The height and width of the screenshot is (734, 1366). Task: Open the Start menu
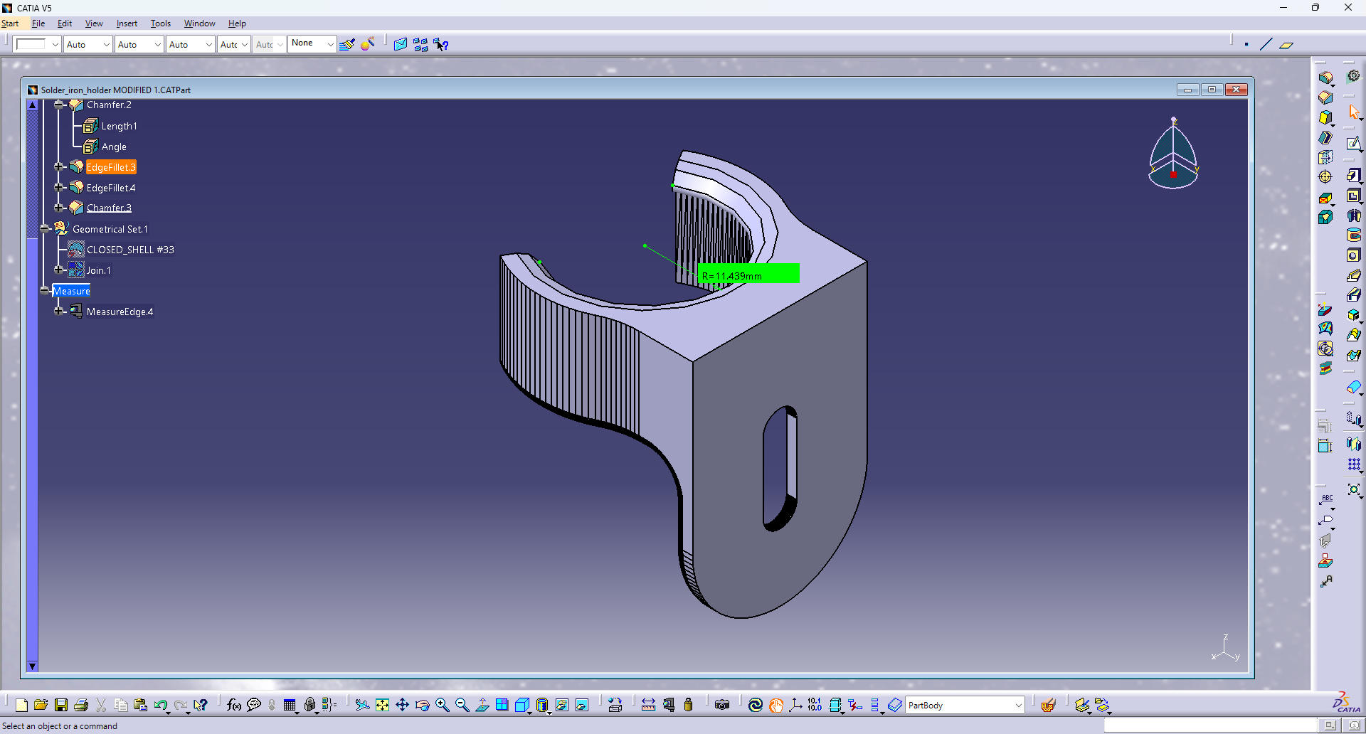[10, 23]
